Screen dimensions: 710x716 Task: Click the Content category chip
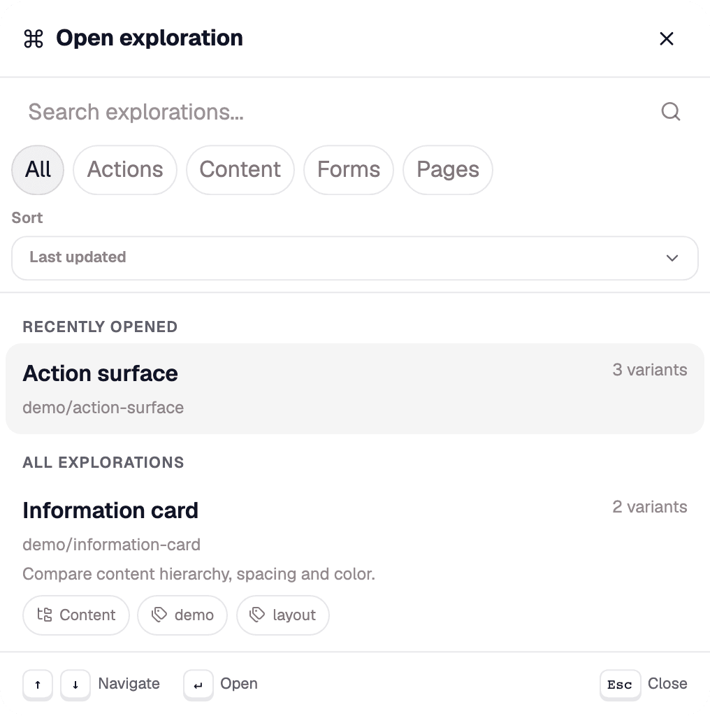[x=76, y=615]
